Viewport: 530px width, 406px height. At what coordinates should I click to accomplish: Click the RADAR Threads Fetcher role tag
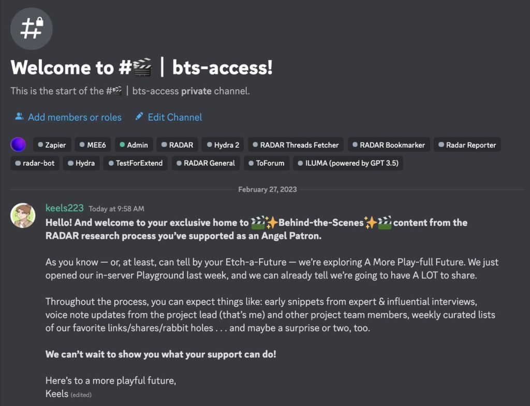click(x=296, y=145)
